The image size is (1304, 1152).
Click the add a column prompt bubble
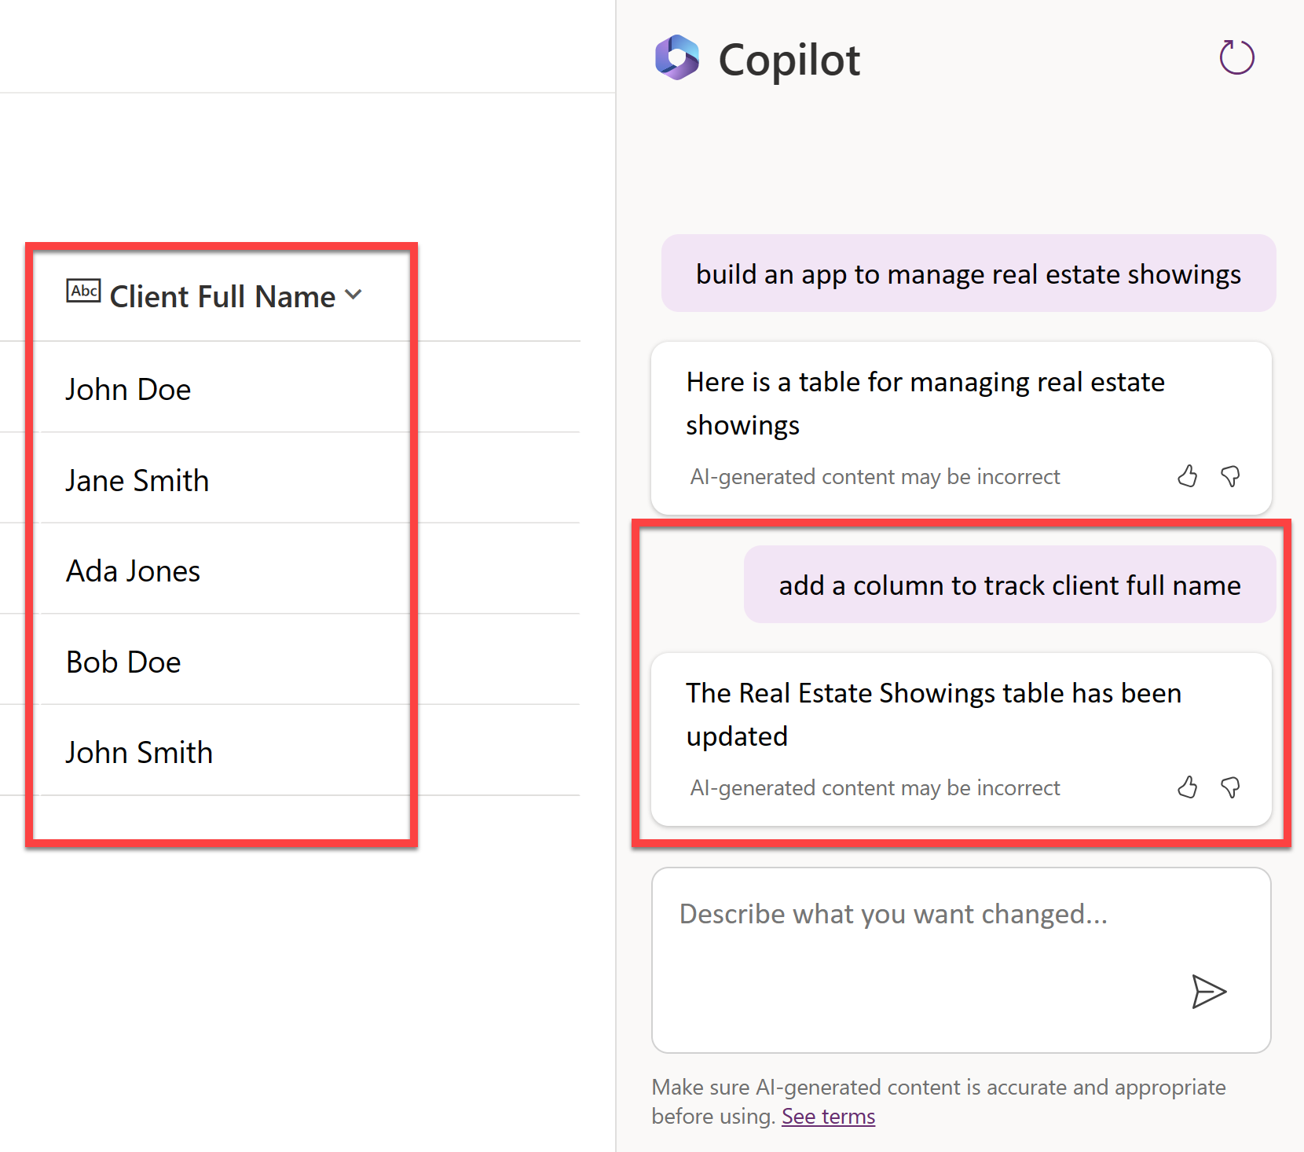1010,585
